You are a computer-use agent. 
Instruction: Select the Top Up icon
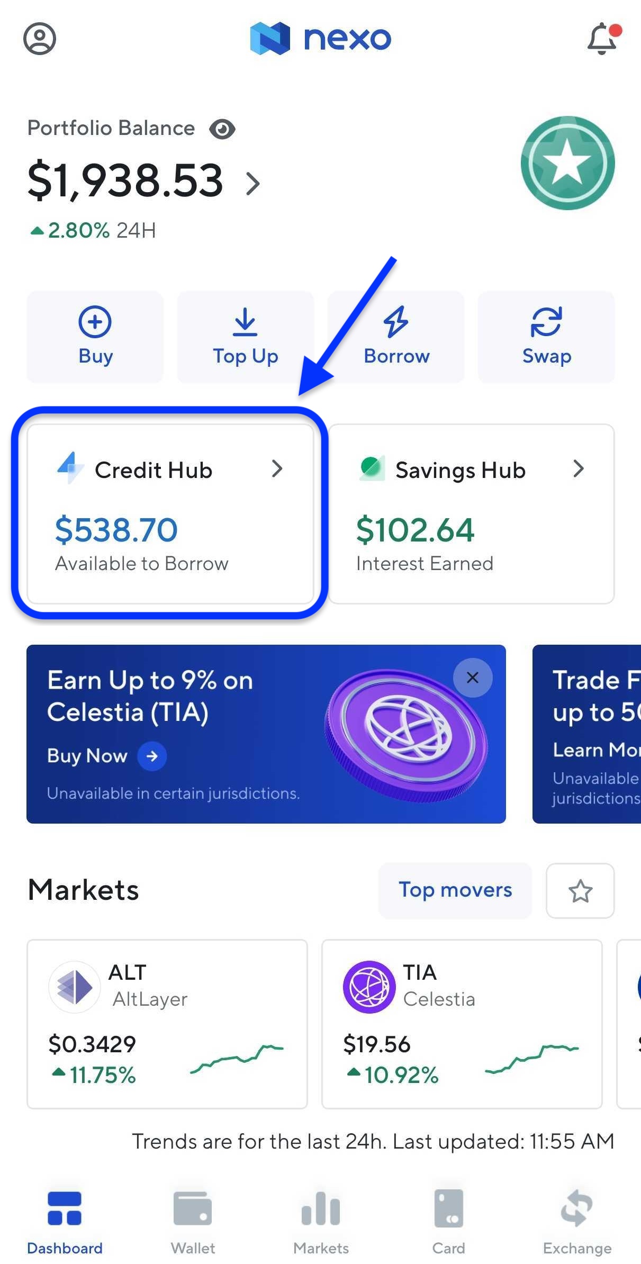point(245,321)
